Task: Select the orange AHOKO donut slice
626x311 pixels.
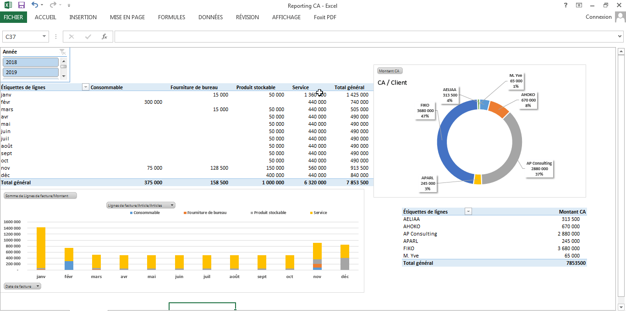Action: [x=498, y=109]
